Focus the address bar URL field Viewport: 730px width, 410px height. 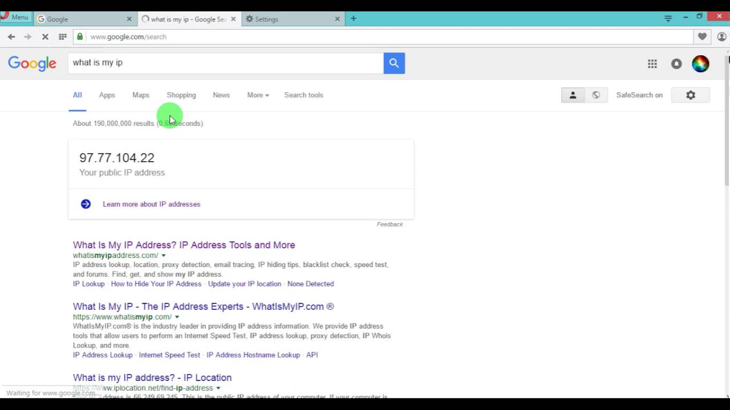(x=383, y=36)
